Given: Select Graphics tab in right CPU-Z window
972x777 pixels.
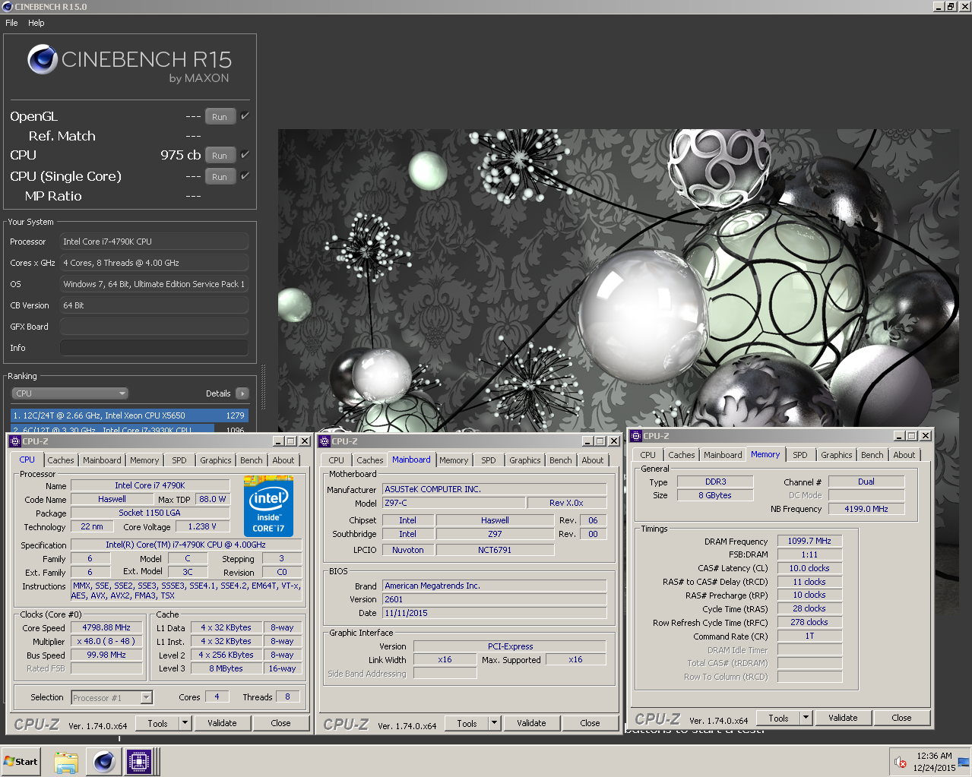Looking at the screenshot, I should (837, 455).
